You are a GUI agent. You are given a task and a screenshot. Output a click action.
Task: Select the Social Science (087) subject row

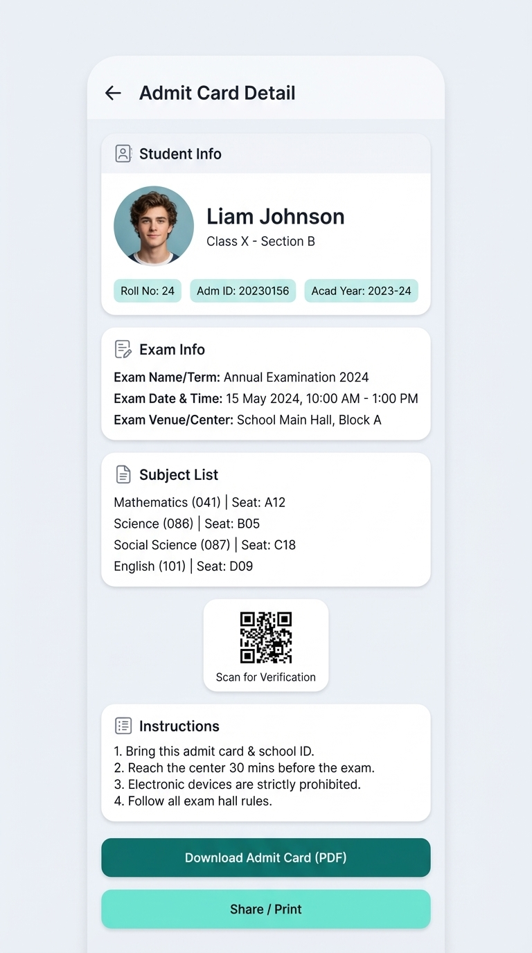click(x=204, y=545)
